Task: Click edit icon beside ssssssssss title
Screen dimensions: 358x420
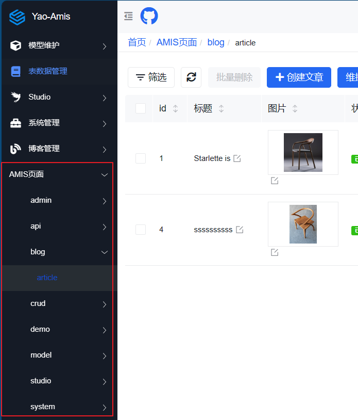Action: (x=240, y=230)
